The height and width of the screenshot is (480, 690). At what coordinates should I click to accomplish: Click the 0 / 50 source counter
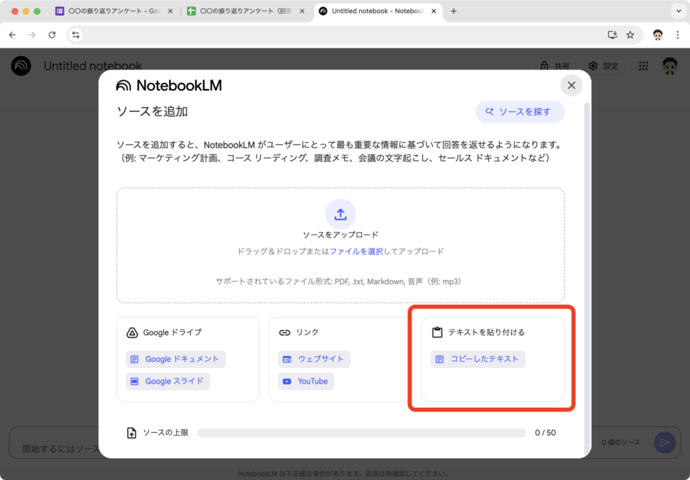[545, 433]
